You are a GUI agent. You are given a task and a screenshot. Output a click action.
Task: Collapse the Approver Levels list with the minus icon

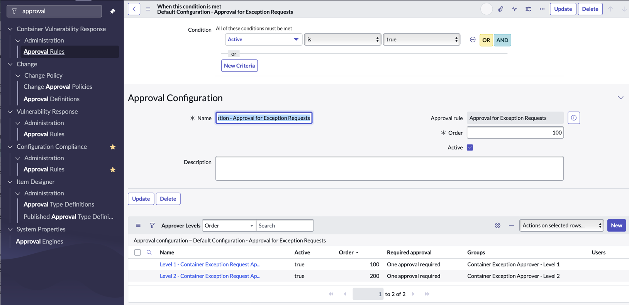(x=511, y=225)
